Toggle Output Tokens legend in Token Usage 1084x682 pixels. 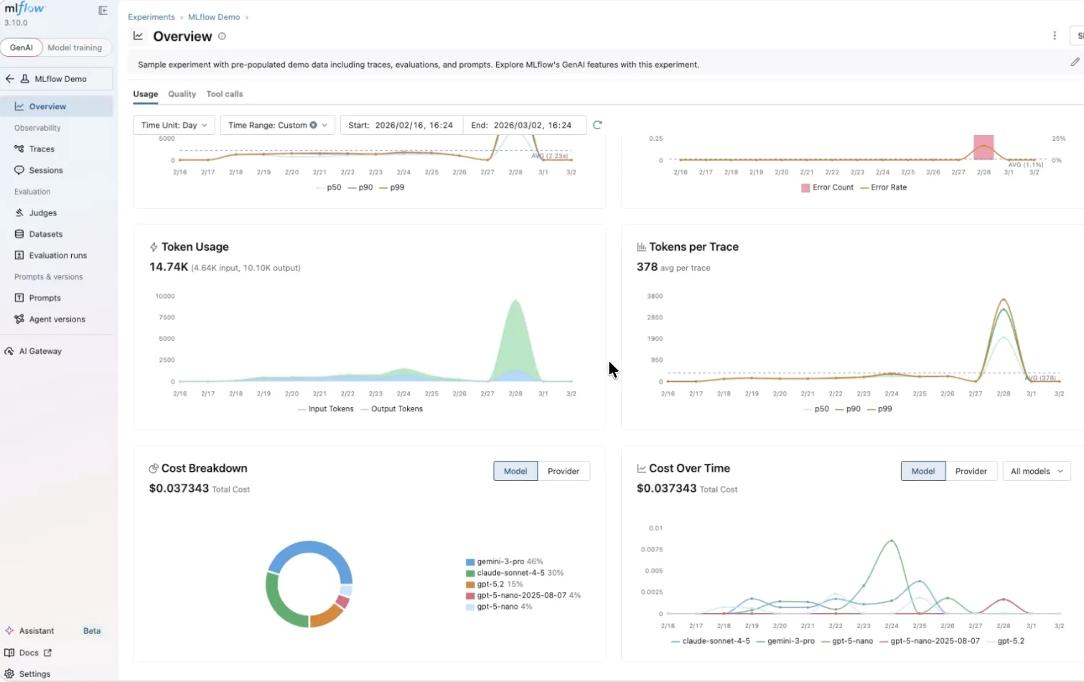click(392, 409)
